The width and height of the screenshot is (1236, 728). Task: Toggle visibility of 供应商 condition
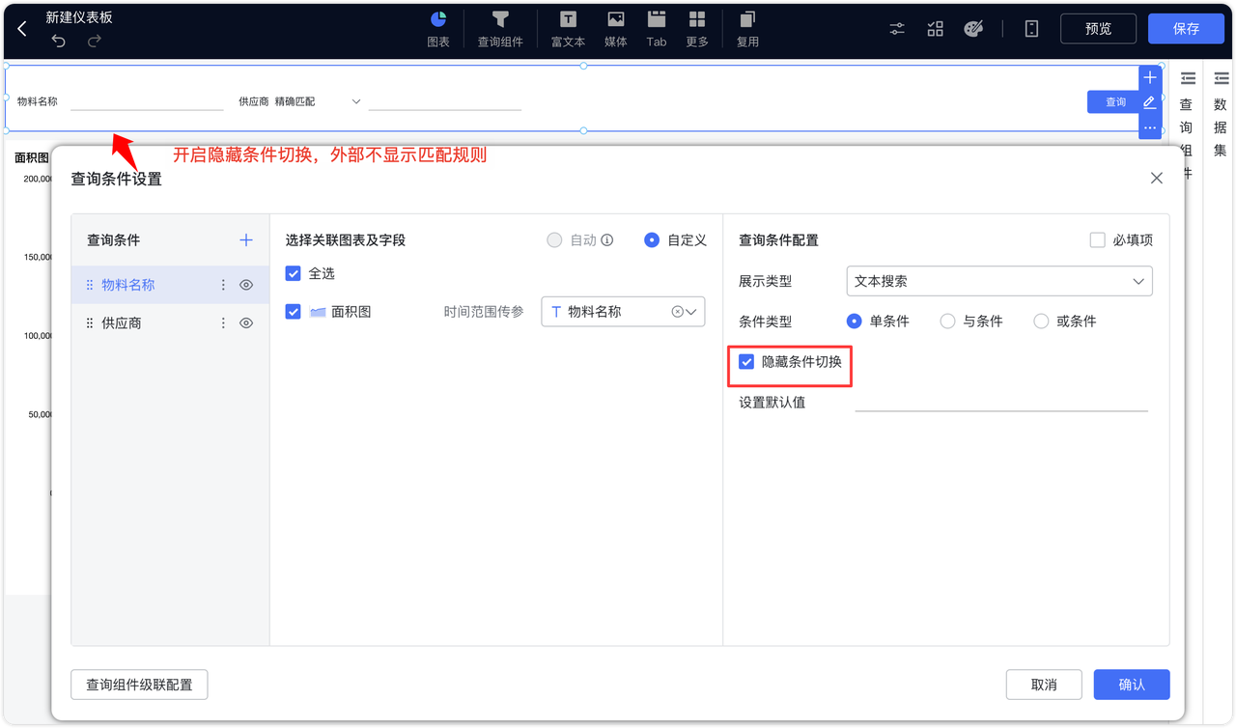pos(246,322)
